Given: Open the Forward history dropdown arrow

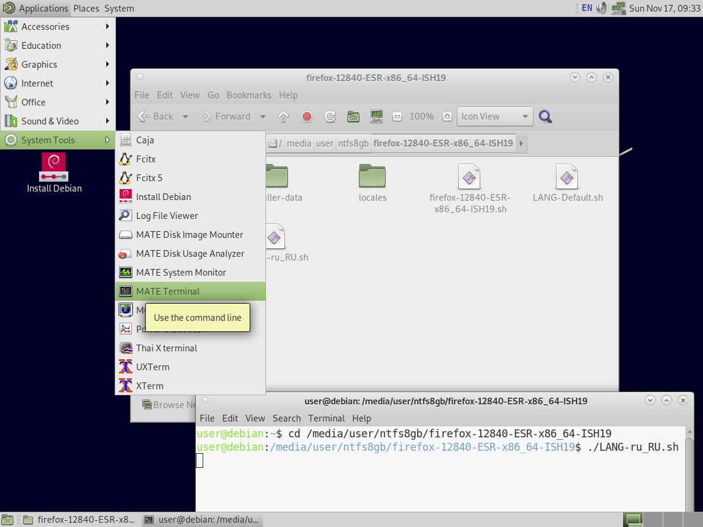Looking at the screenshot, I should pyautogui.click(x=263, y=117).
